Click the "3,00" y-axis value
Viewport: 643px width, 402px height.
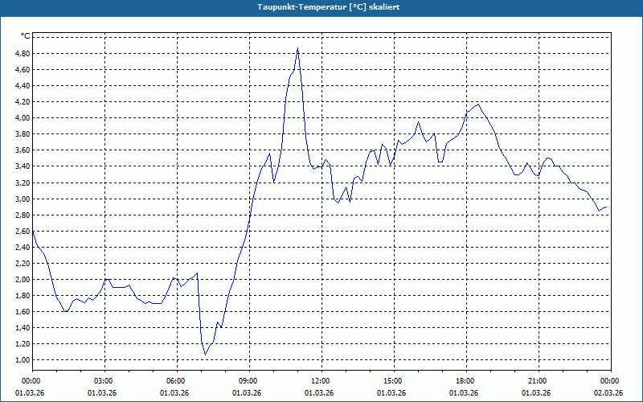pos(23,199)
